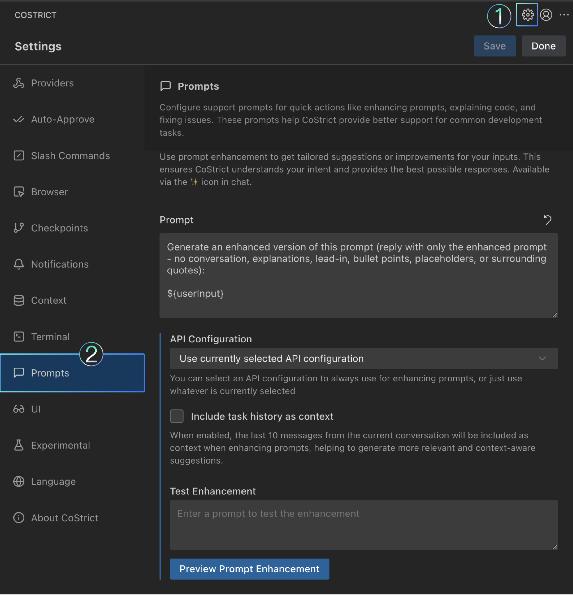Enable Include task history as context
The image size is (573, 595).
pyautogui.click(x=177, y=416)
